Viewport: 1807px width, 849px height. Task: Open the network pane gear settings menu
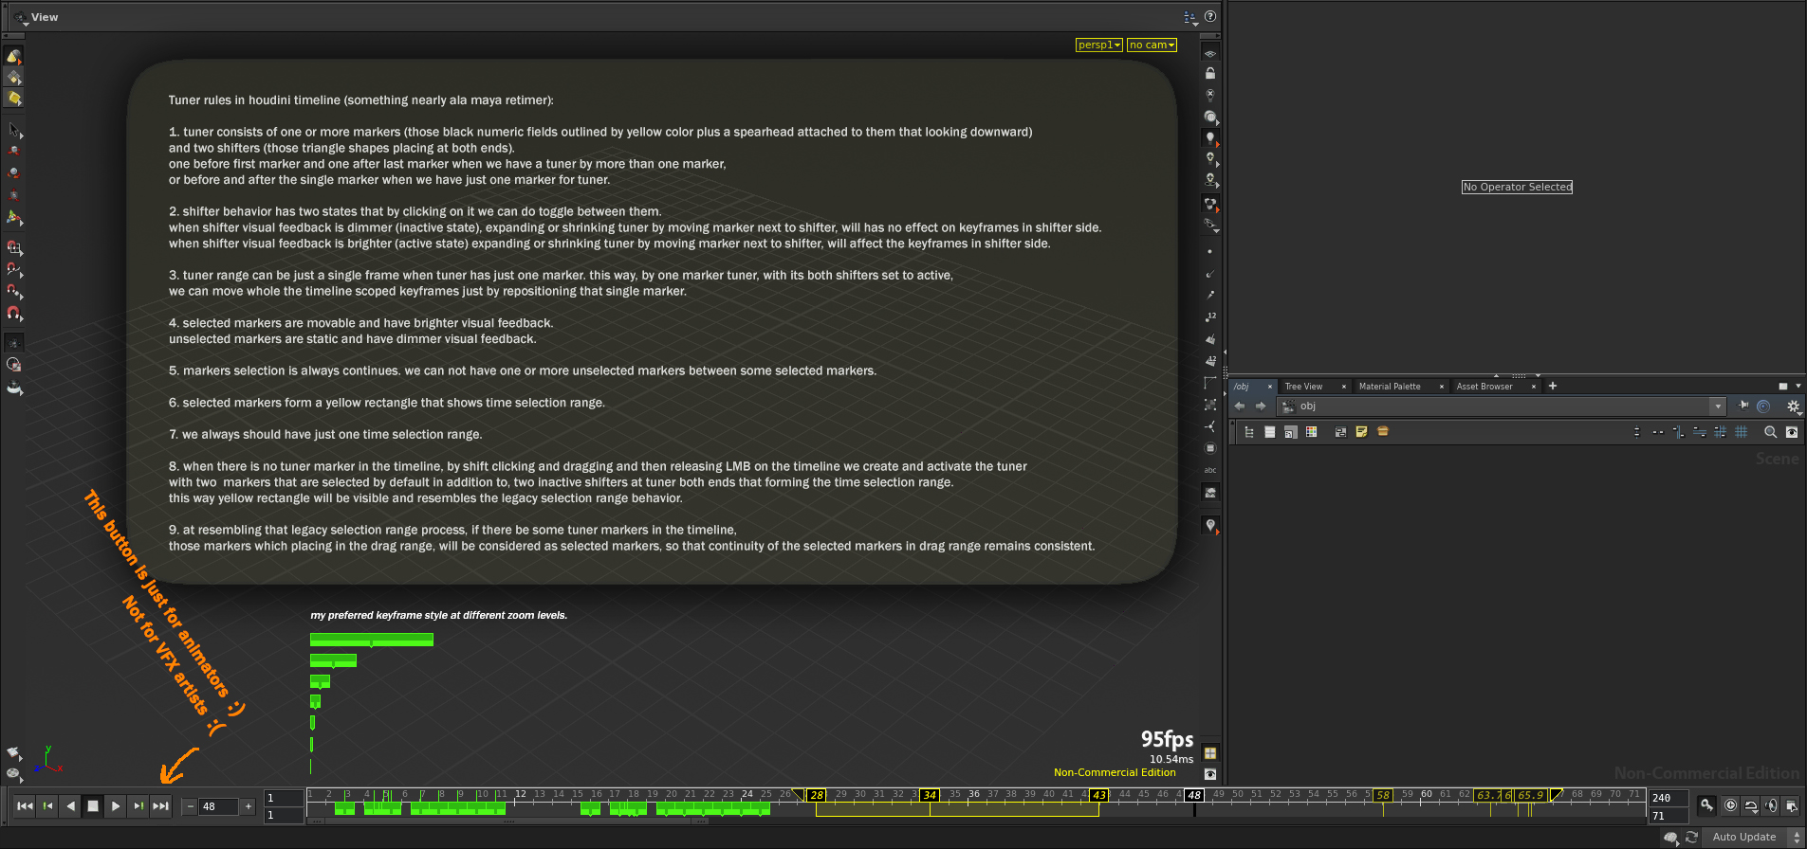coord(1794,406)
